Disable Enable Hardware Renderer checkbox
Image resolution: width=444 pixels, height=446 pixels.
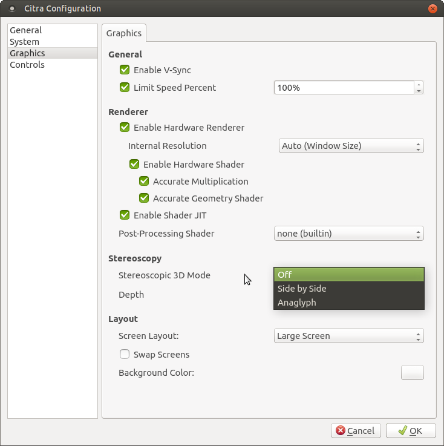coord(125,128)
